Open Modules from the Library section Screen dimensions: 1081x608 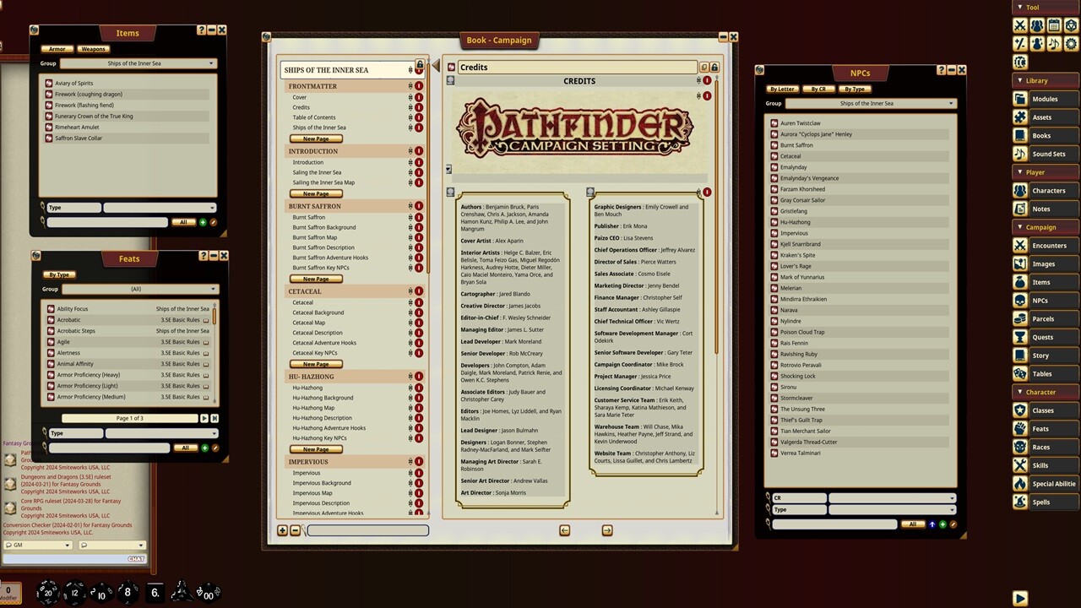point(1022,99)
